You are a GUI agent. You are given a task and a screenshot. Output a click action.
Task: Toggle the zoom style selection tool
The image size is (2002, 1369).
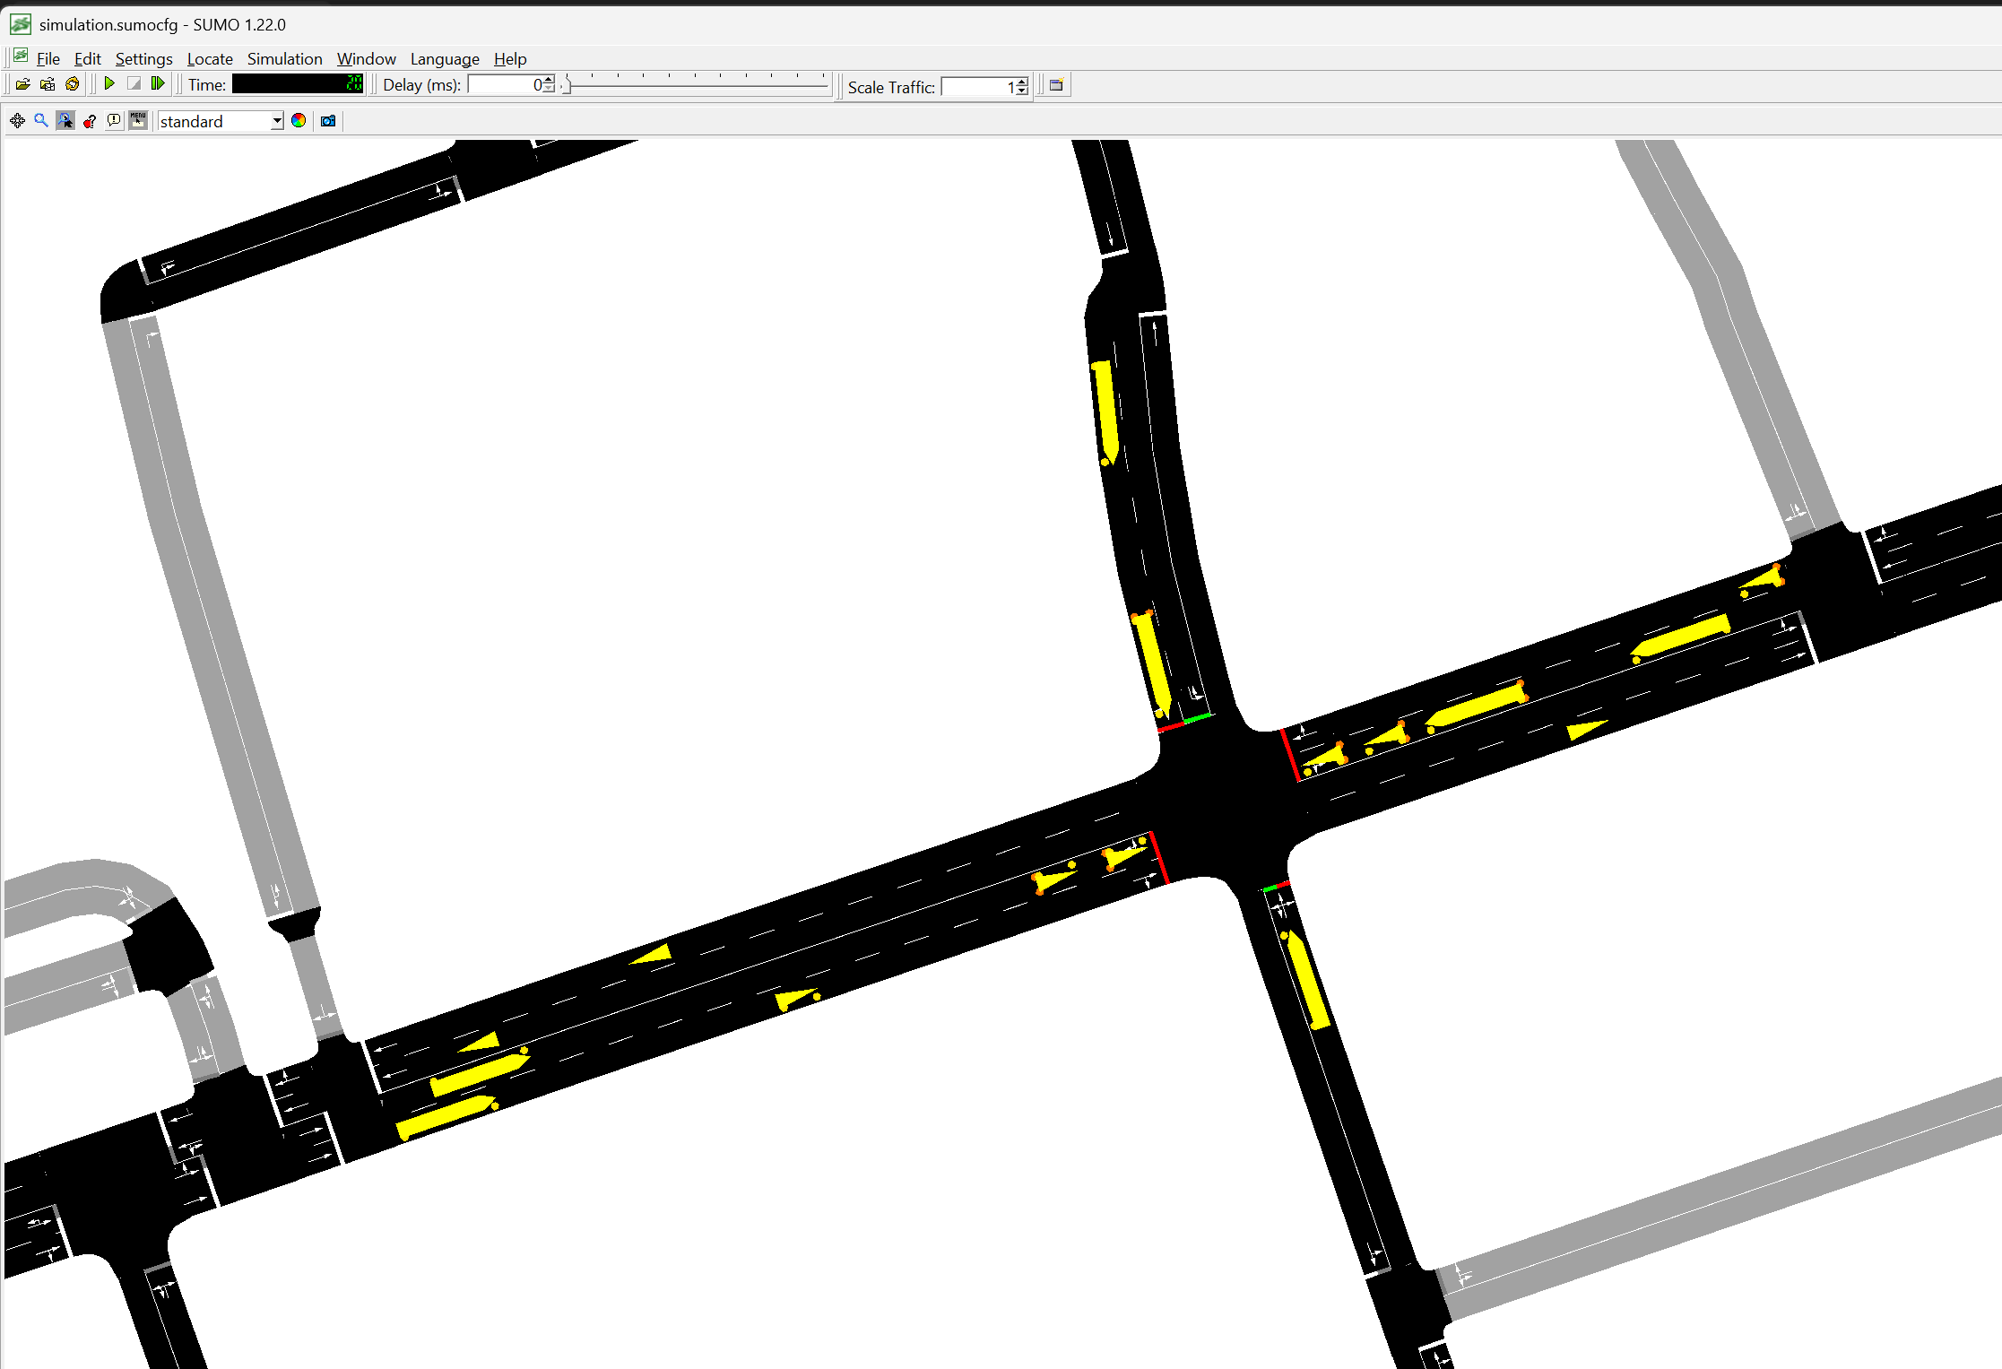tap(65, 121)
